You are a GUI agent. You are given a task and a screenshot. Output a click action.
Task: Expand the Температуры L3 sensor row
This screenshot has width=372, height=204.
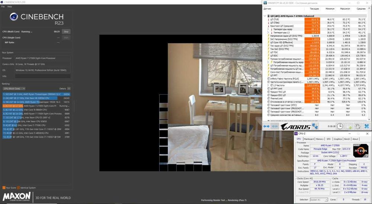(x=268, y=32)
